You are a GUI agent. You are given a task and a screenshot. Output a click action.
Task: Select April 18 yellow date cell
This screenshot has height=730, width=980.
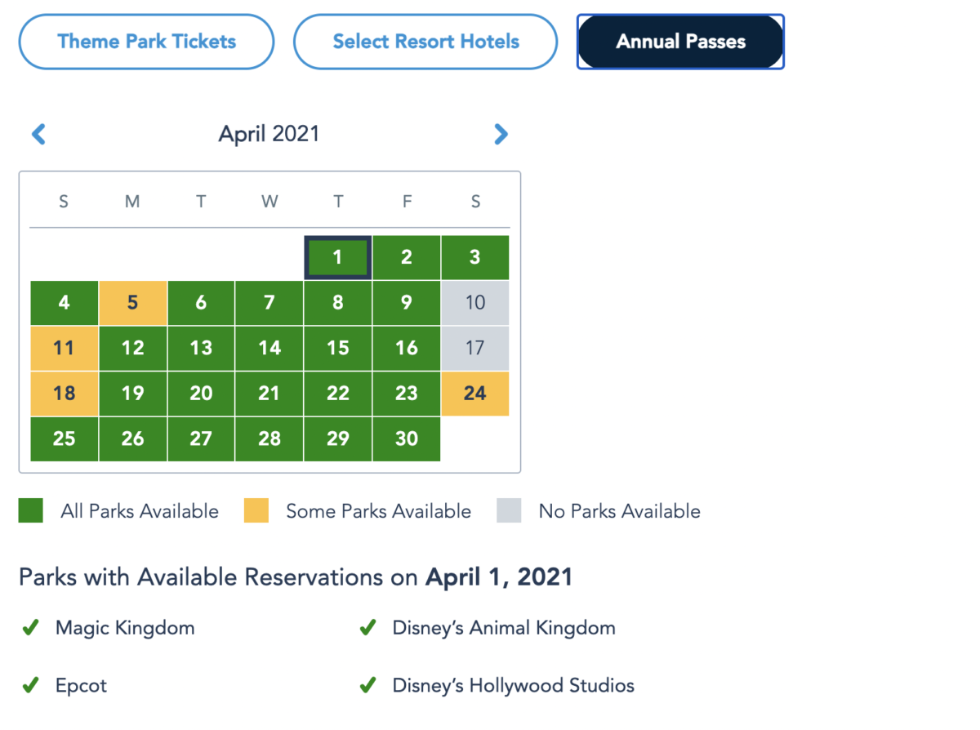coord(65,394)
